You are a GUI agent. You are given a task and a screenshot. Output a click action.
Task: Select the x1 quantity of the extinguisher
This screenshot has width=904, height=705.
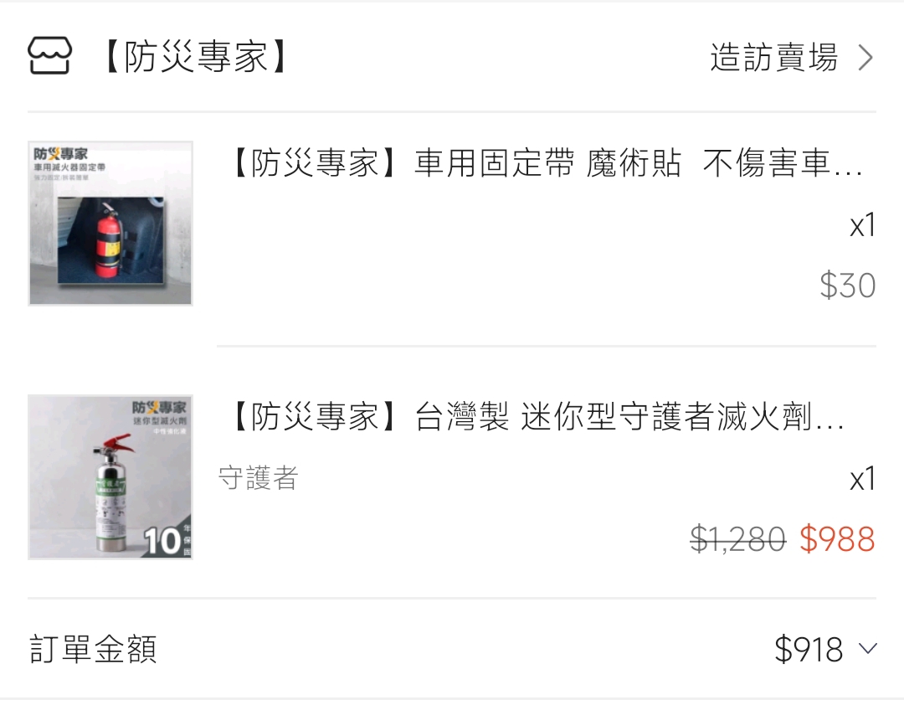(862, 480)
